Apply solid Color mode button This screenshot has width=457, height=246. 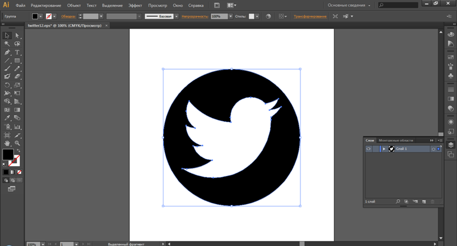pyautogui.click(x=6, y=172)
